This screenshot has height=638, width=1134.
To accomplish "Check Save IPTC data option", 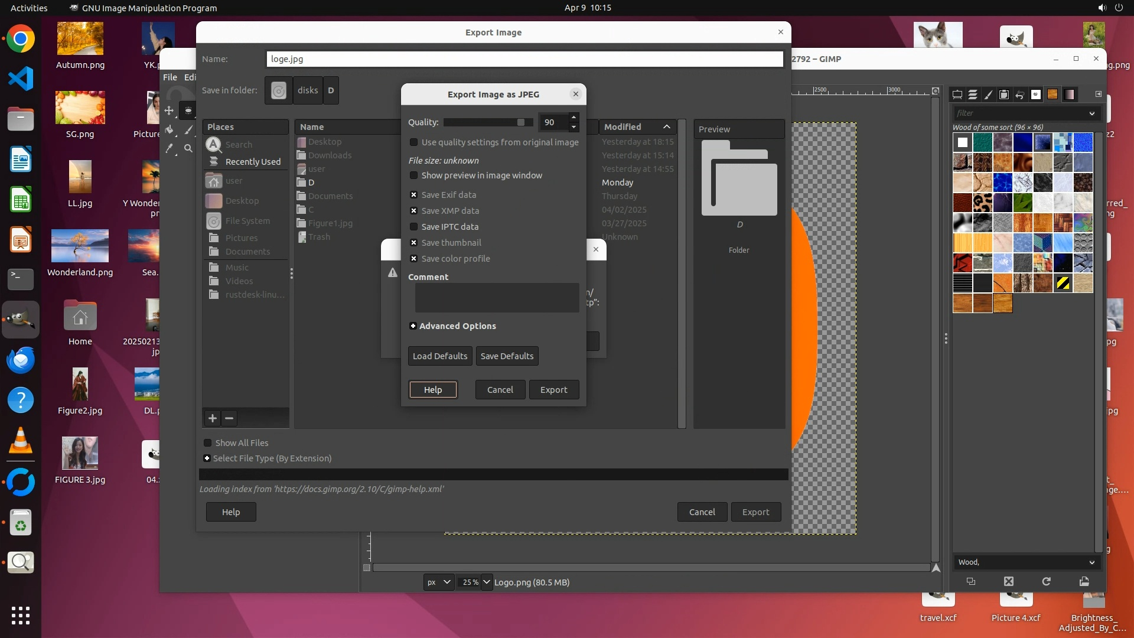I will tap(414, 227).
